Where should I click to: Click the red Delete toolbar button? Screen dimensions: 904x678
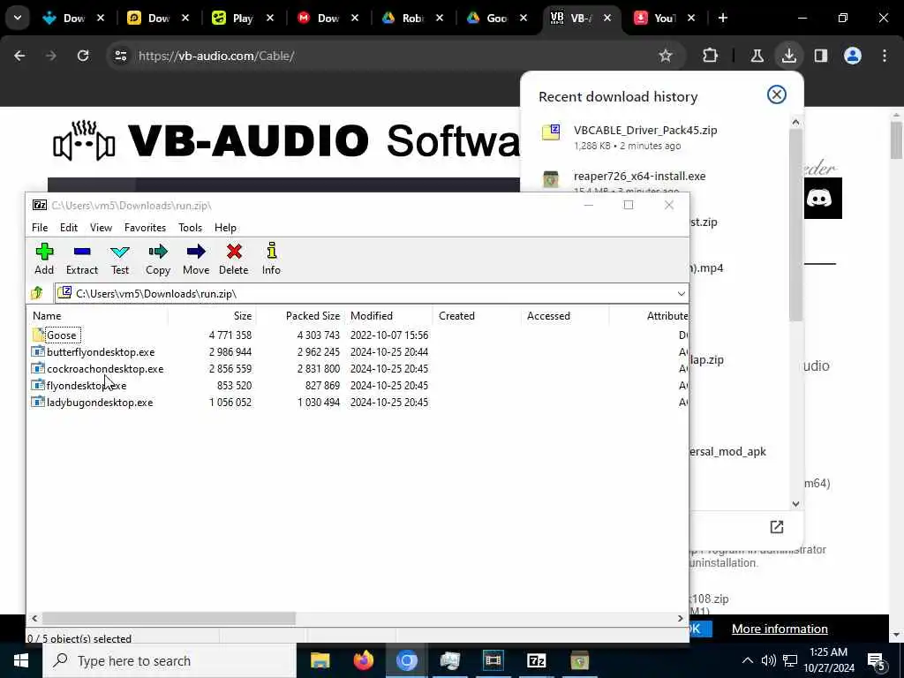tap(233, 259)
